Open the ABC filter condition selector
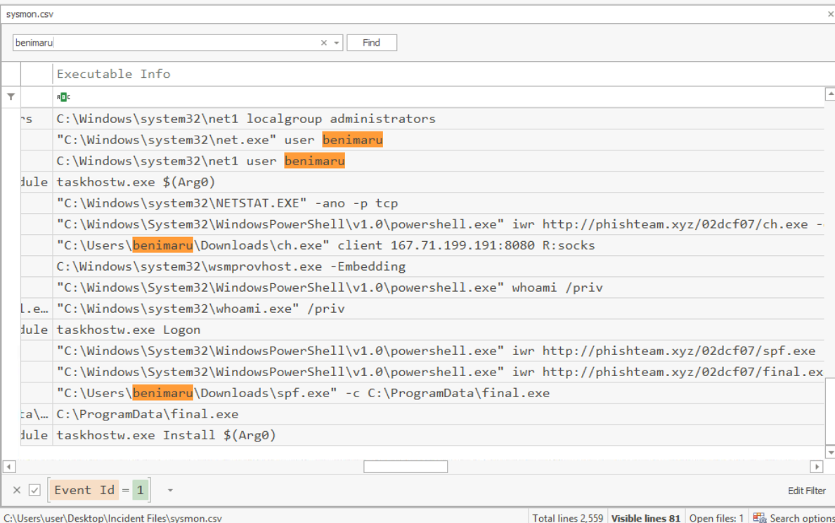 tap(63, 97)
